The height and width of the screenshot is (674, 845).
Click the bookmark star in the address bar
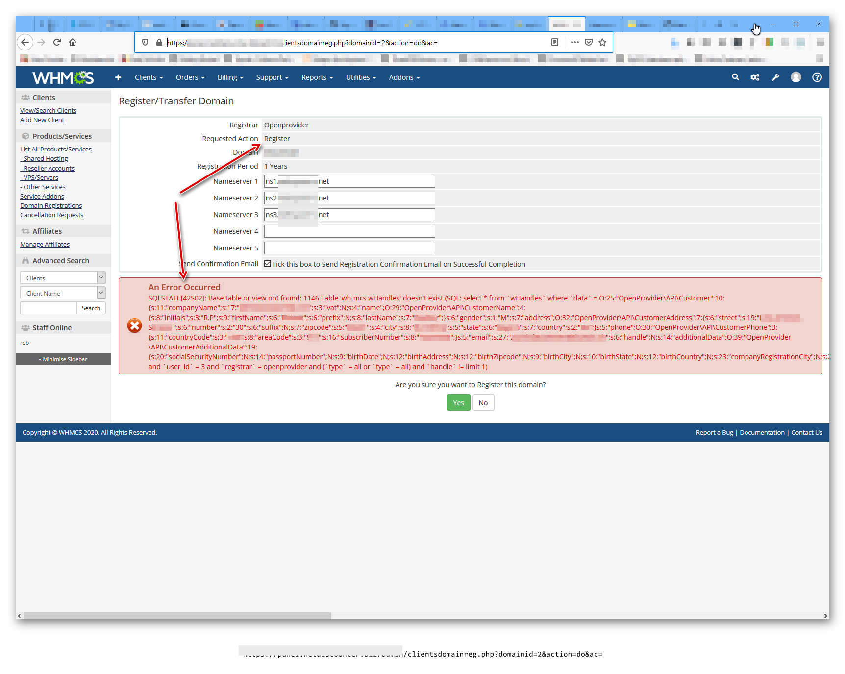click(602, 42)
